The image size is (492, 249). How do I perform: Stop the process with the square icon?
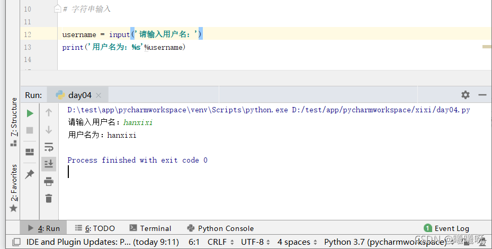click(x=30, y=130)
